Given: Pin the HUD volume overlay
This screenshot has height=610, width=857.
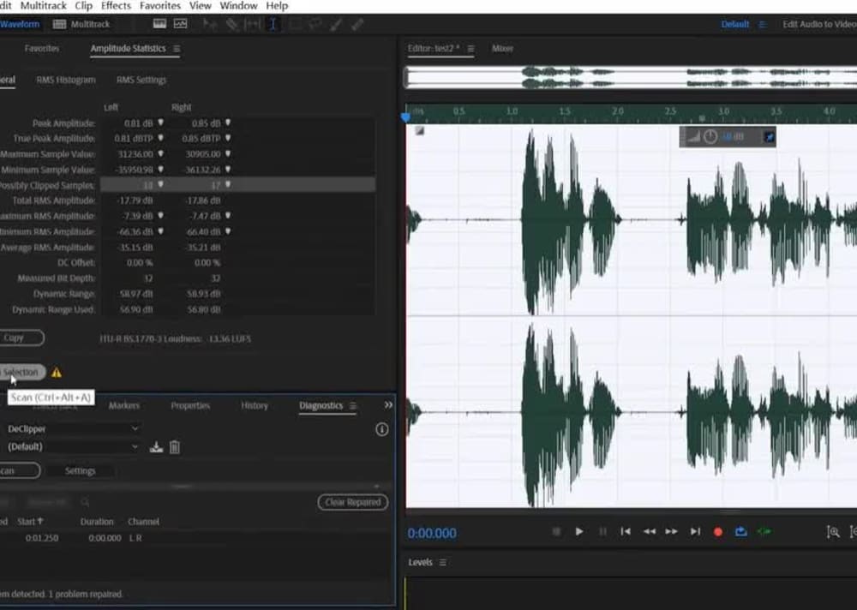Looking at the screenshot, I should click(769, 137).
